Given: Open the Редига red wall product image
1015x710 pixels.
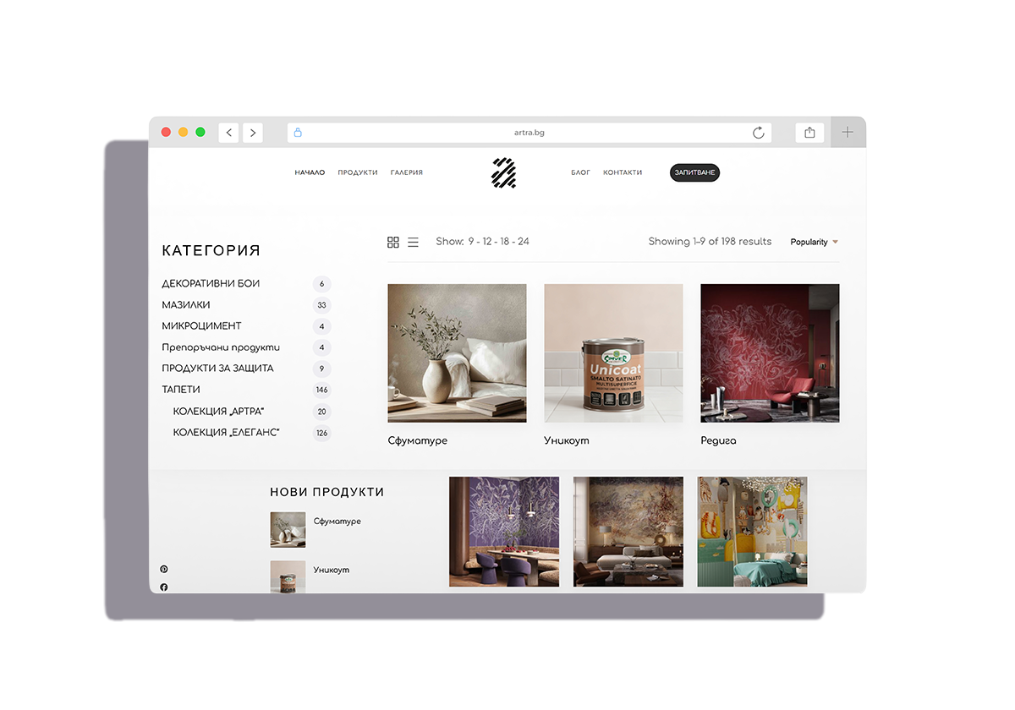Looking at the screenshot, I should [770, 353].
